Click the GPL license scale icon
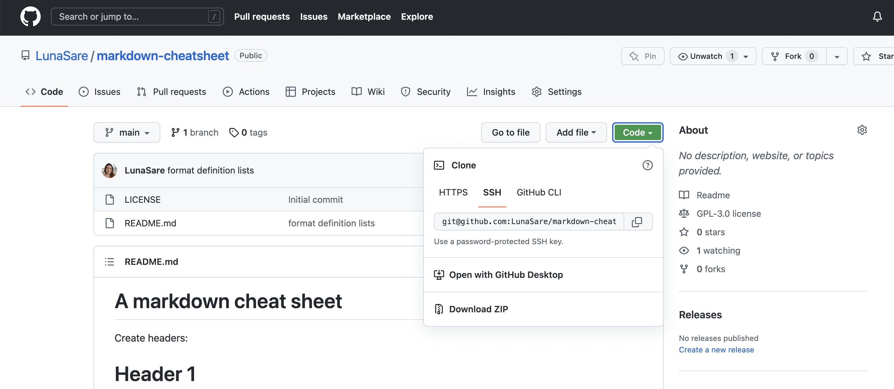The height and width of the screenshot is (389, 894). [684, 213]
